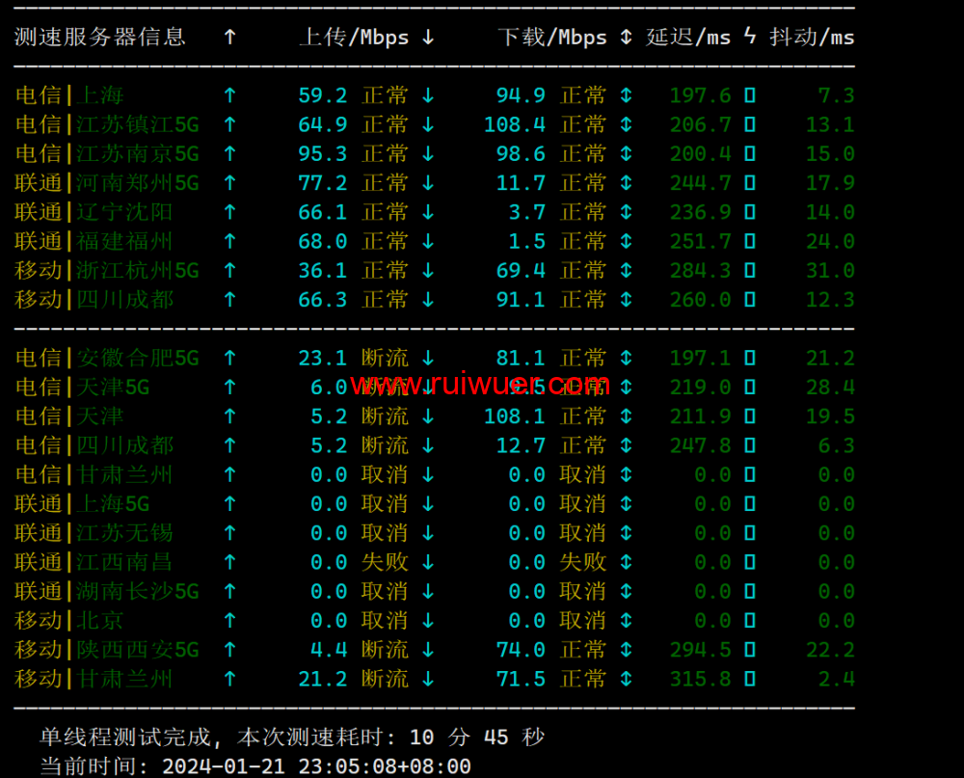Click the latency arrow beside 197.6 value
The height and width of the screenshot is (778, 964).
(626, 95)
